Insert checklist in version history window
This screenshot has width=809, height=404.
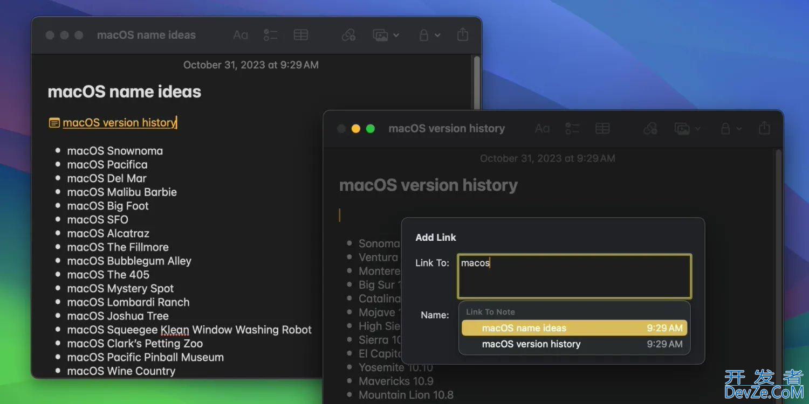(572, 129)
